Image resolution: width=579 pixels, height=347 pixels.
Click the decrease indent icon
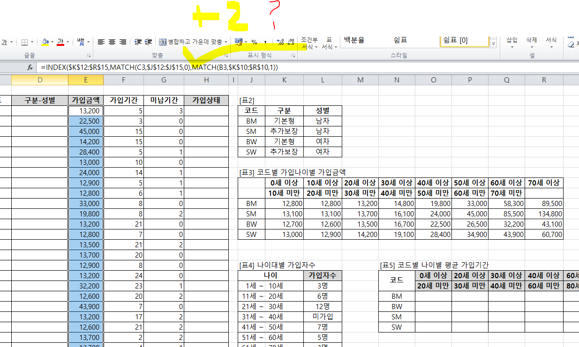(x=138, y=42)
